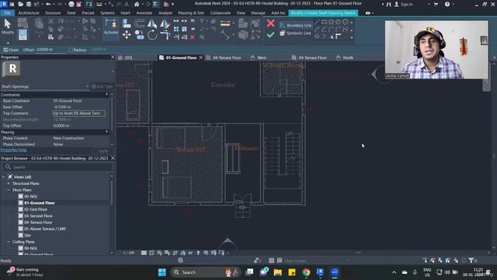Pick the straight Line draw tool
The height and width of the screenshot is (280, 497).
[317, 22]
